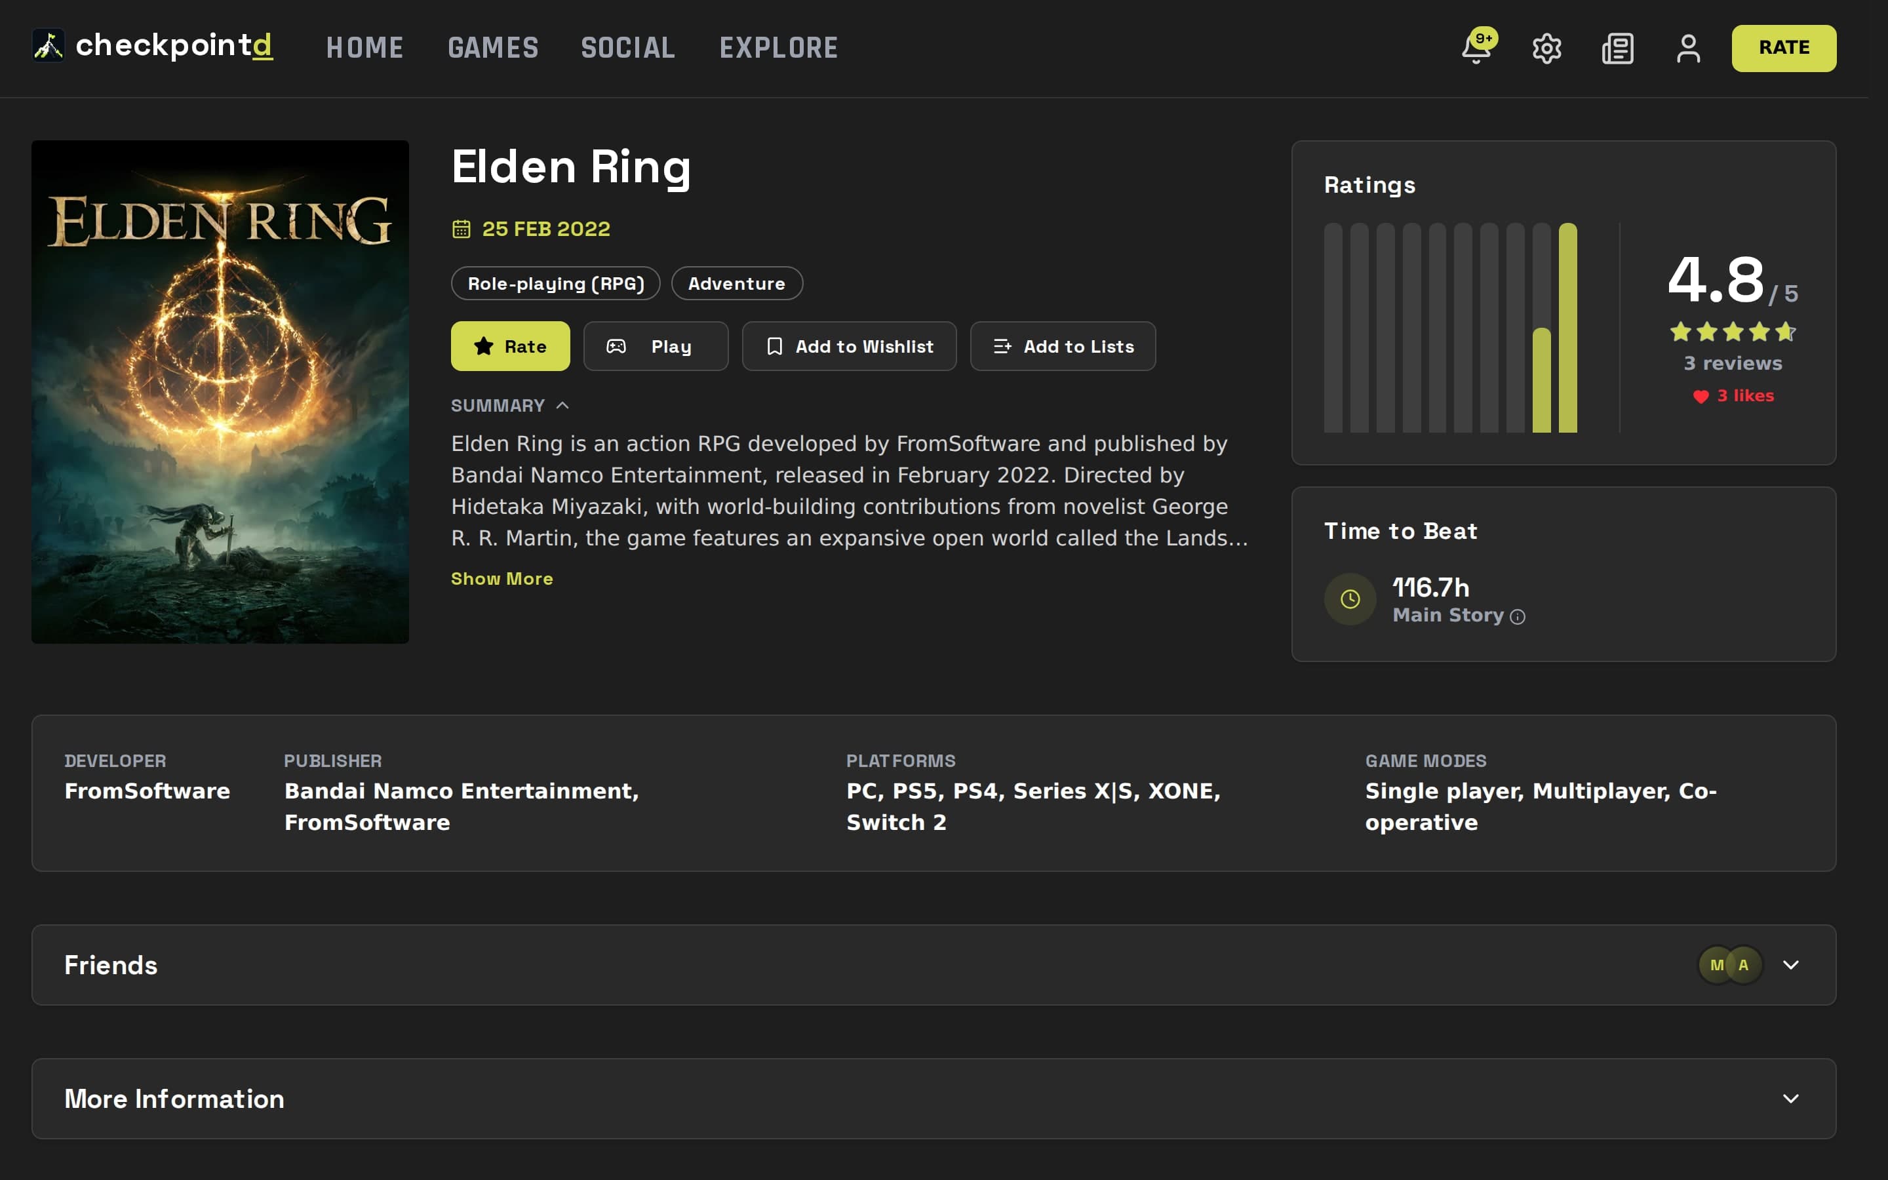Select the Adventure genre tag
This screenshot has height=1180, width=1888.
(736, 283)
